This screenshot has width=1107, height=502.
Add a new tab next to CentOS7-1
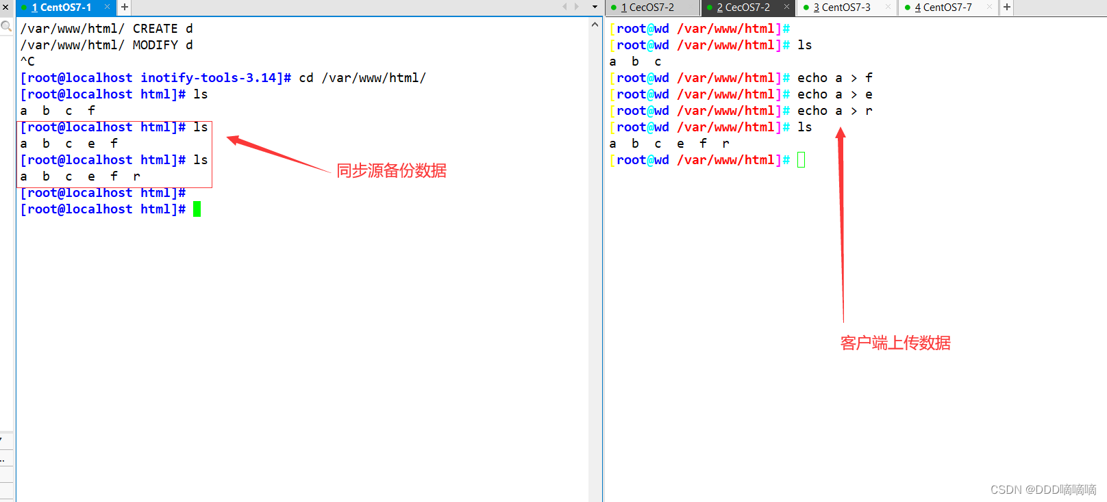point(125,7)
